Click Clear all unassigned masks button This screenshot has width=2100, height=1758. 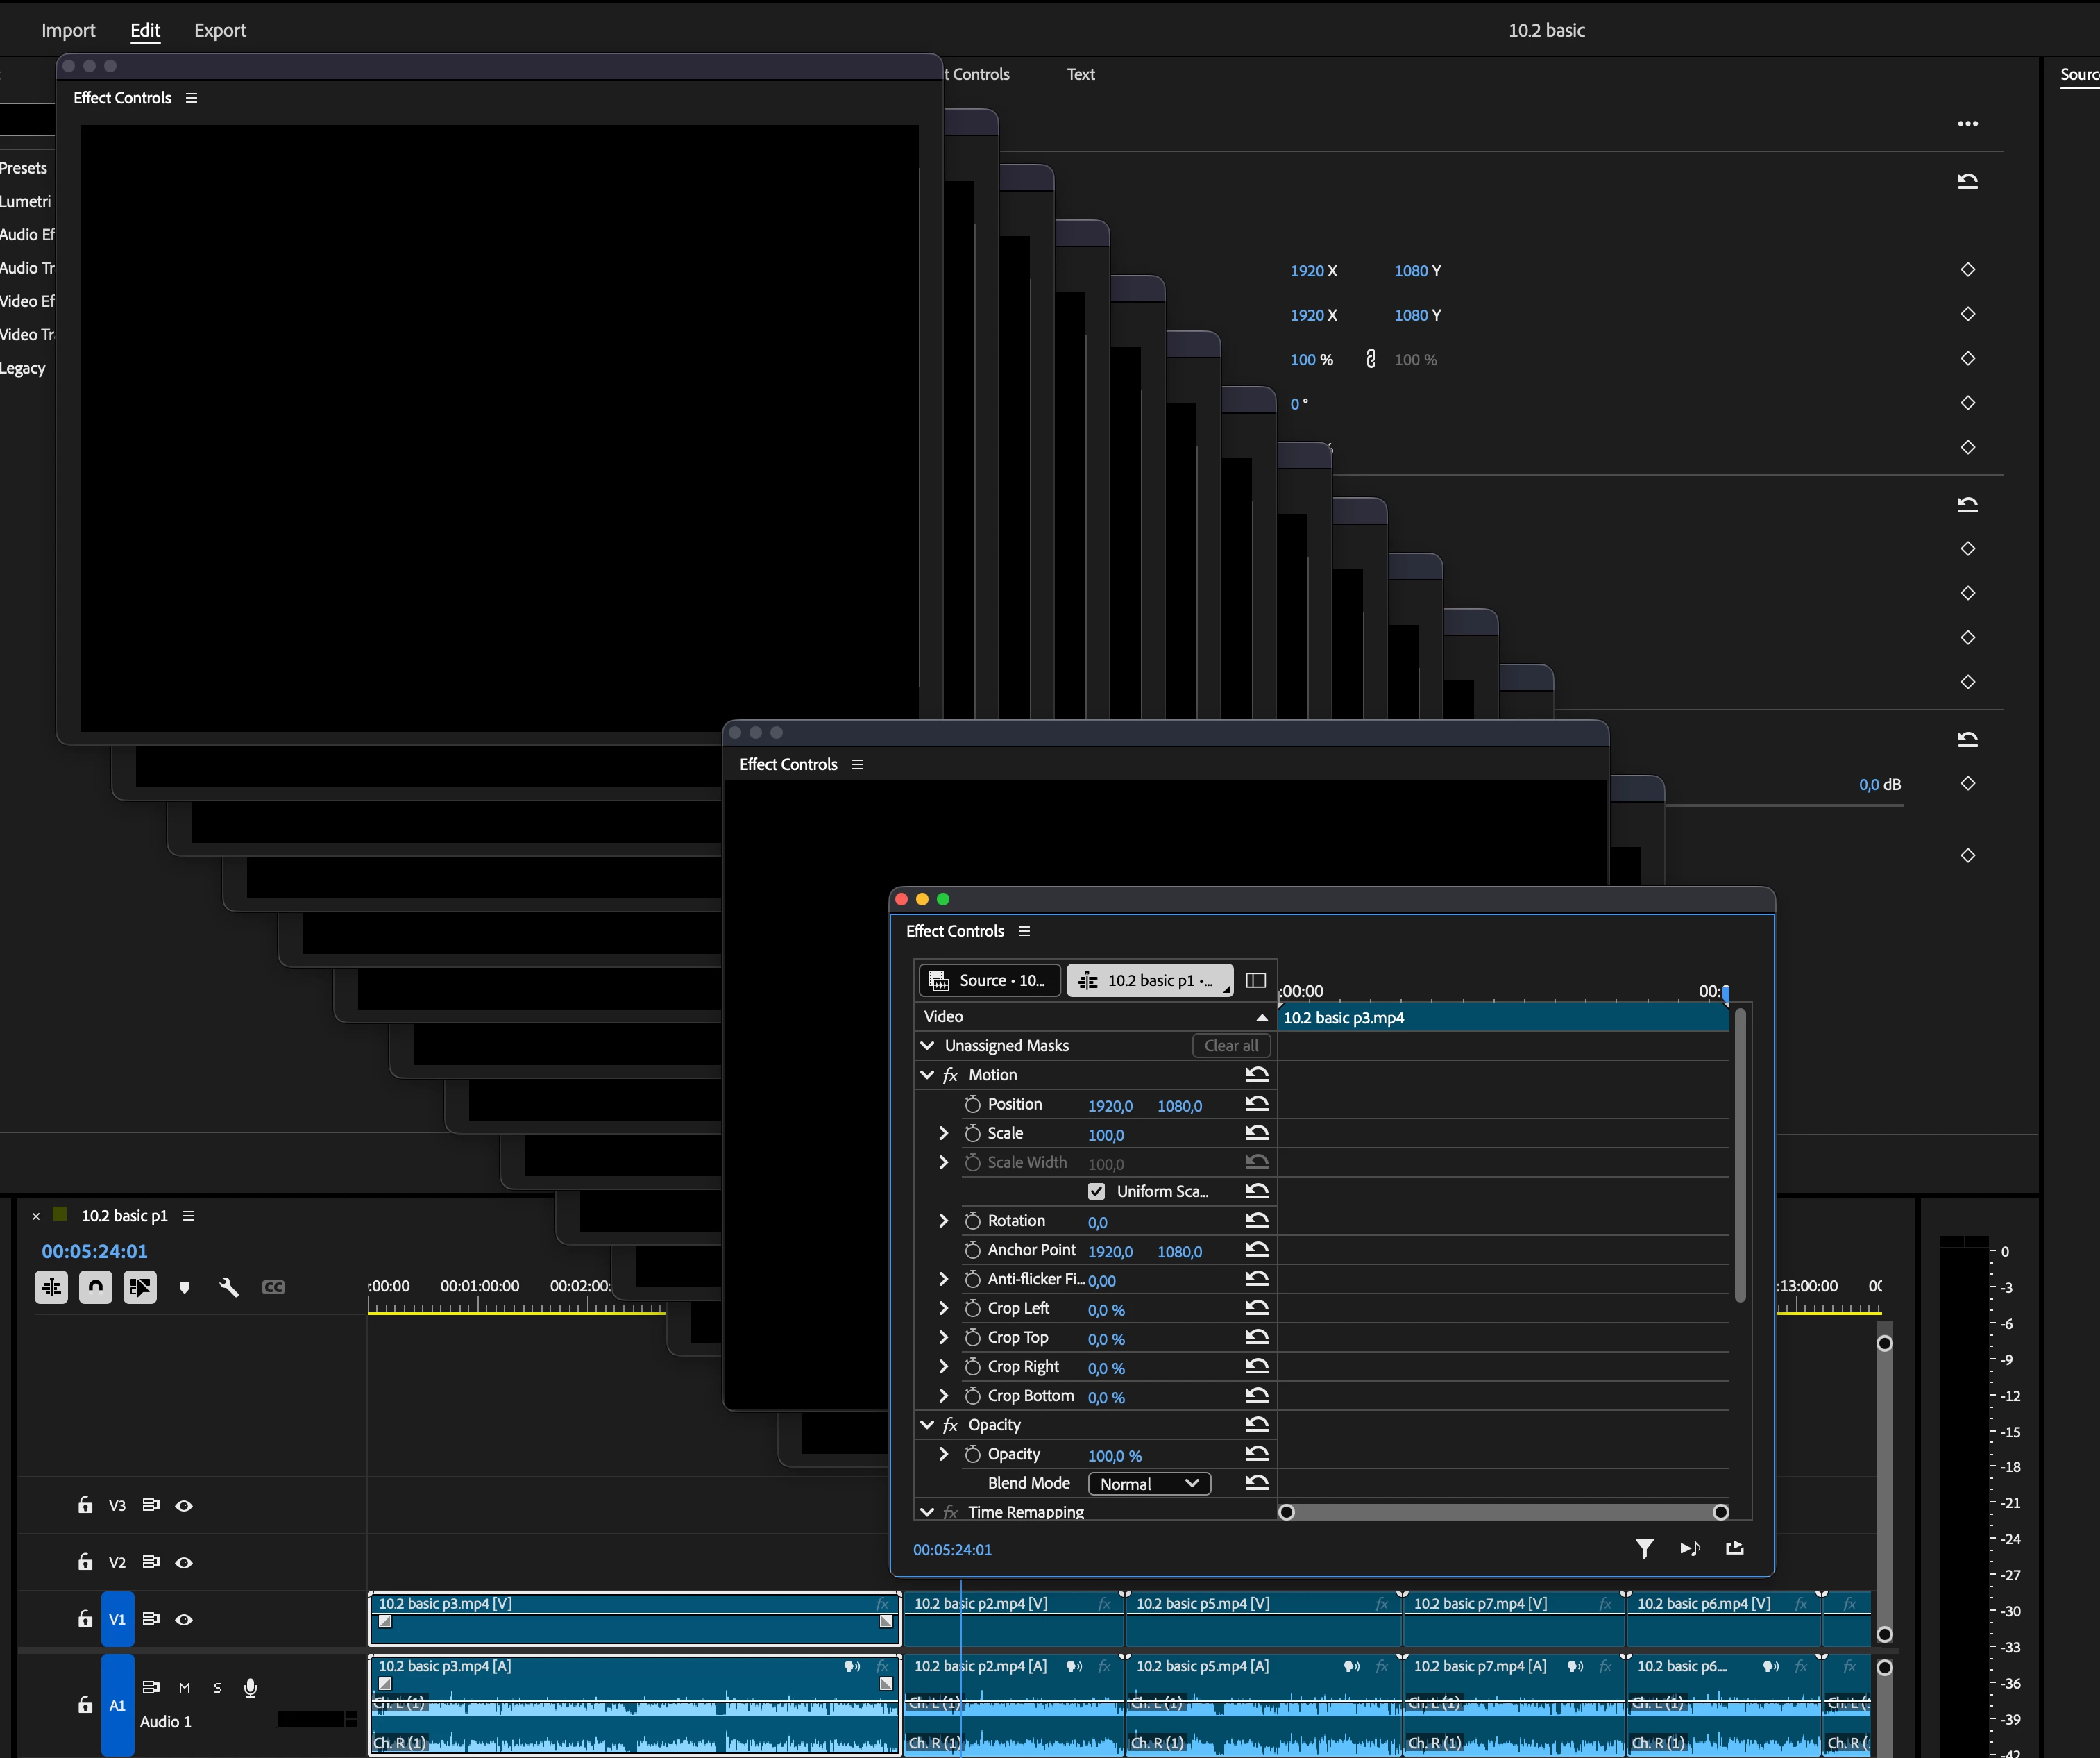(1231, 1046)
